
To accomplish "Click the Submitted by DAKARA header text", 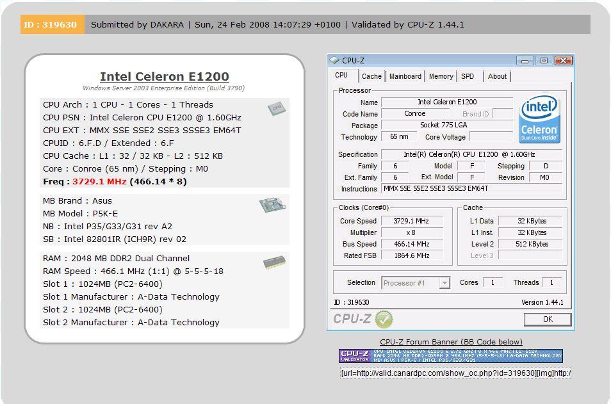I will click(x=137, y=24).
